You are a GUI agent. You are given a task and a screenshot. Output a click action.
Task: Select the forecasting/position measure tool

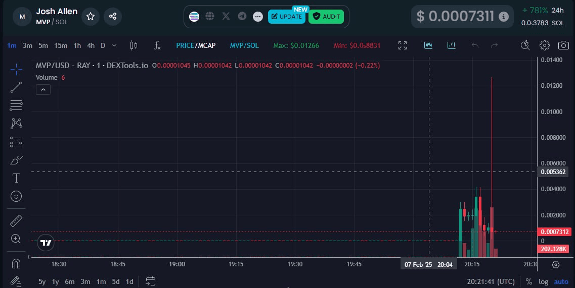[x=16, y=142]
